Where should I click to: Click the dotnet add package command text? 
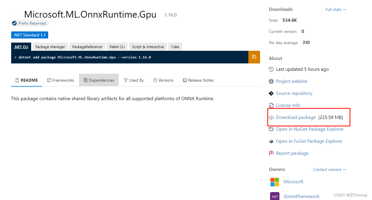tap(85, 57)
